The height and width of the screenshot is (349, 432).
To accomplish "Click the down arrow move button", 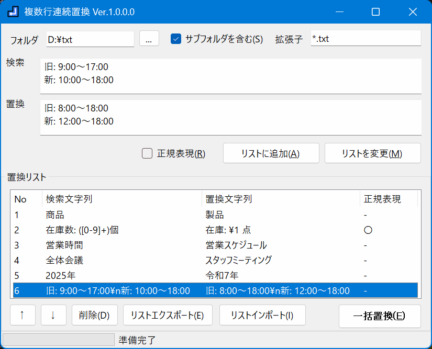I will coord(53,316).
